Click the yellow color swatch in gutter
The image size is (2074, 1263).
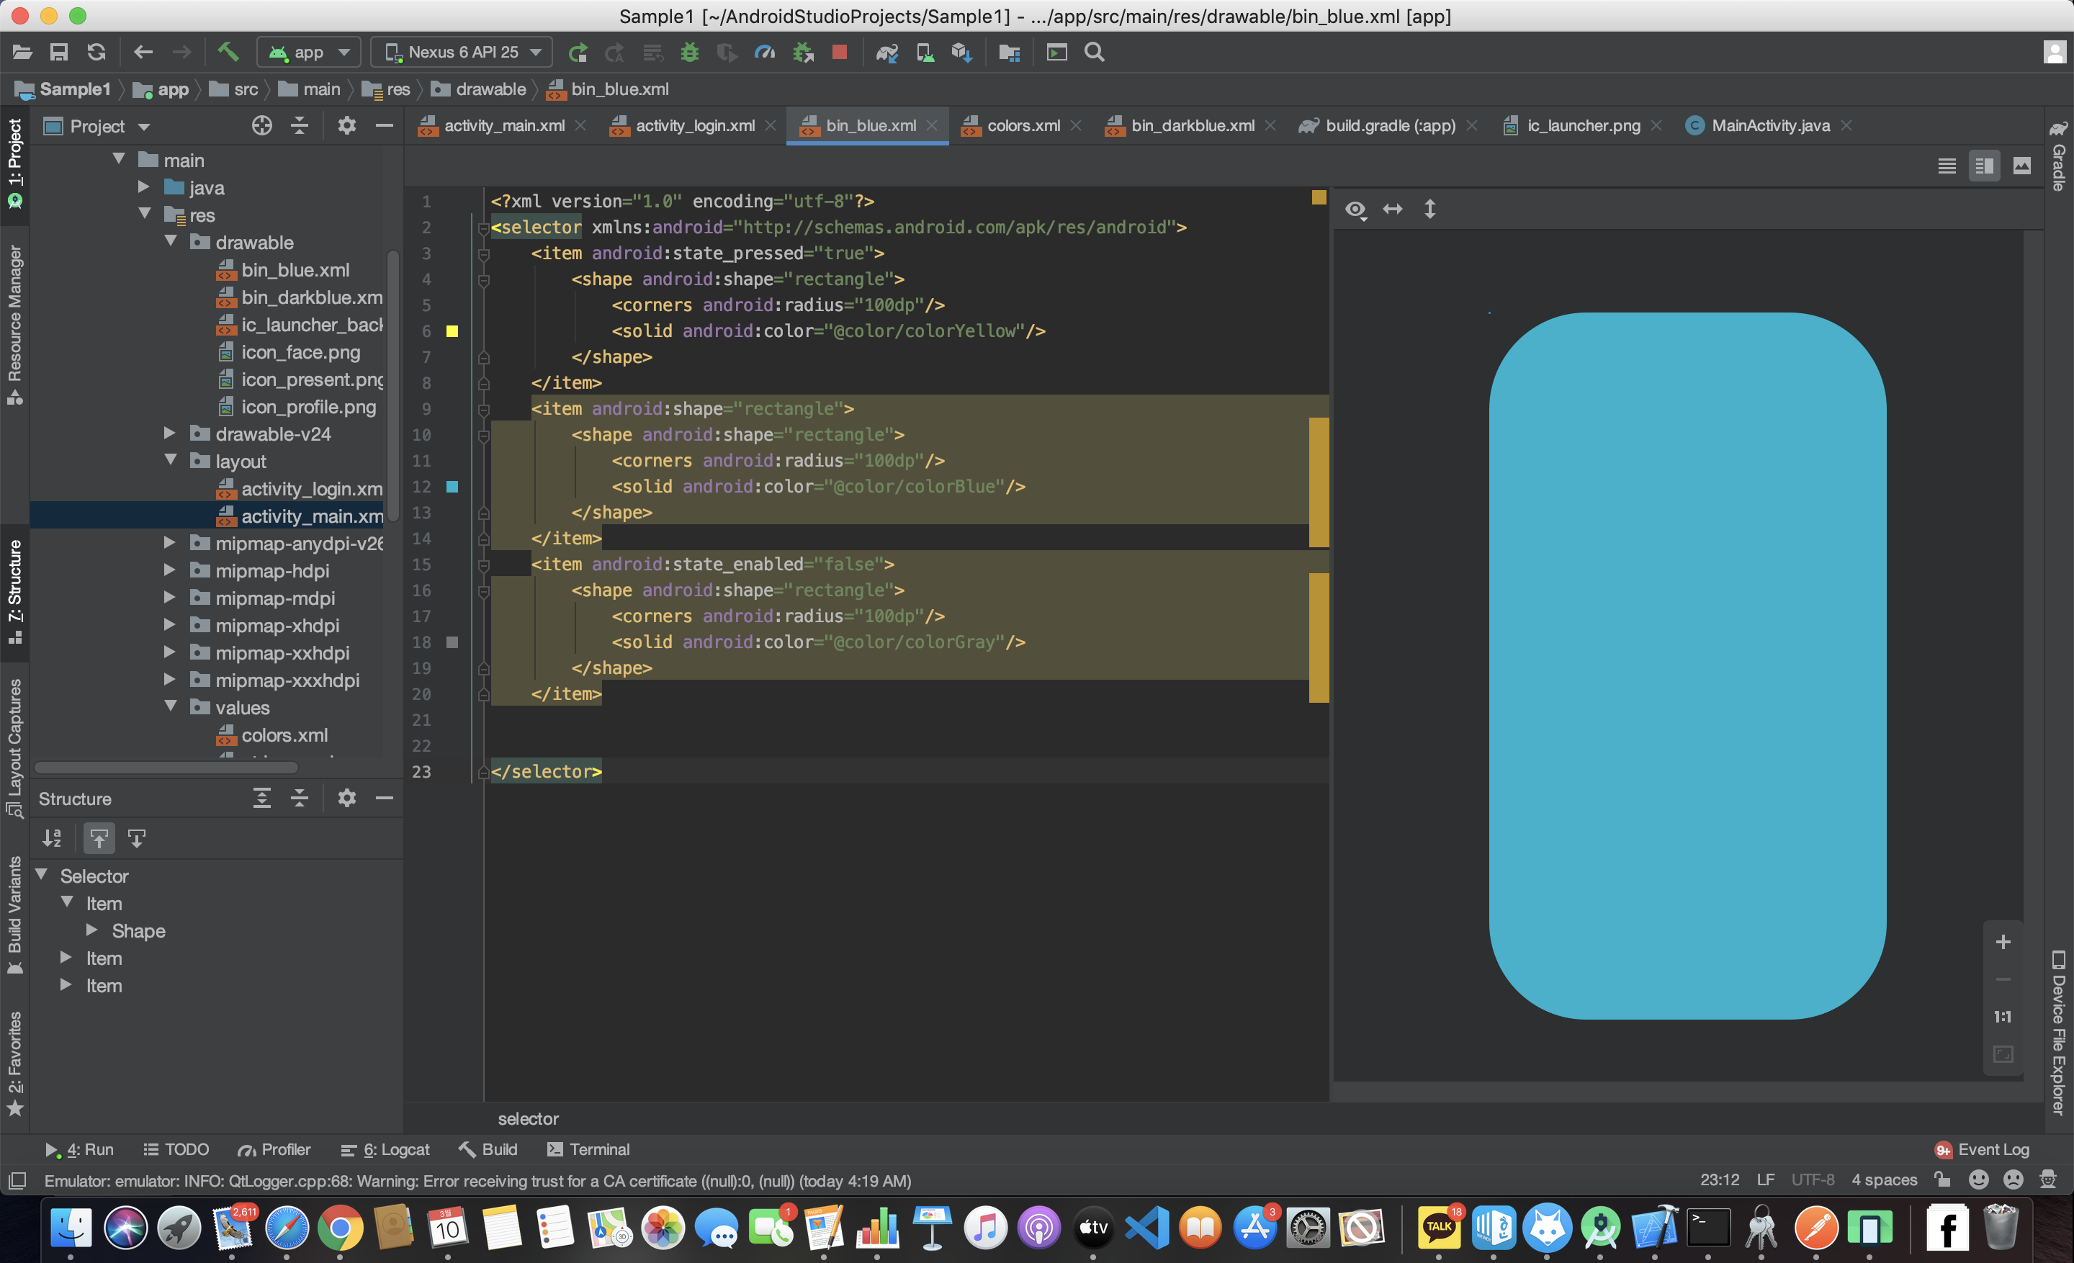452,331
